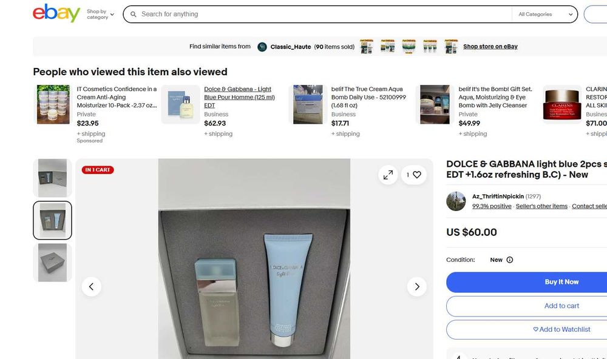Expand the product image to full view
607x359 pixels.
(388, 175)
